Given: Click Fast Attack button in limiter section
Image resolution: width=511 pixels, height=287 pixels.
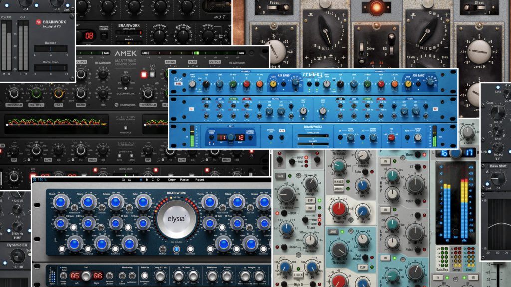Looking at the screenshot, I should point(366,258).
